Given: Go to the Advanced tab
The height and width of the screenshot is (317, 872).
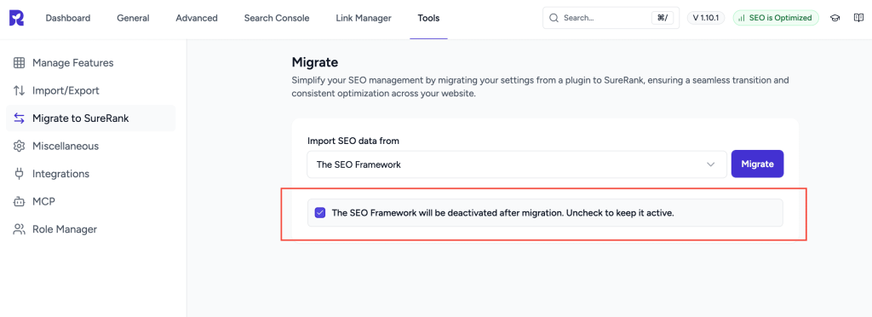Looking at the screenshot, I should (197, 19).
